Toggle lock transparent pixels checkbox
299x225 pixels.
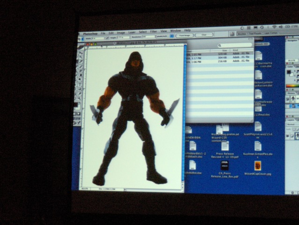pyautogui.click(x=294, y=129)
